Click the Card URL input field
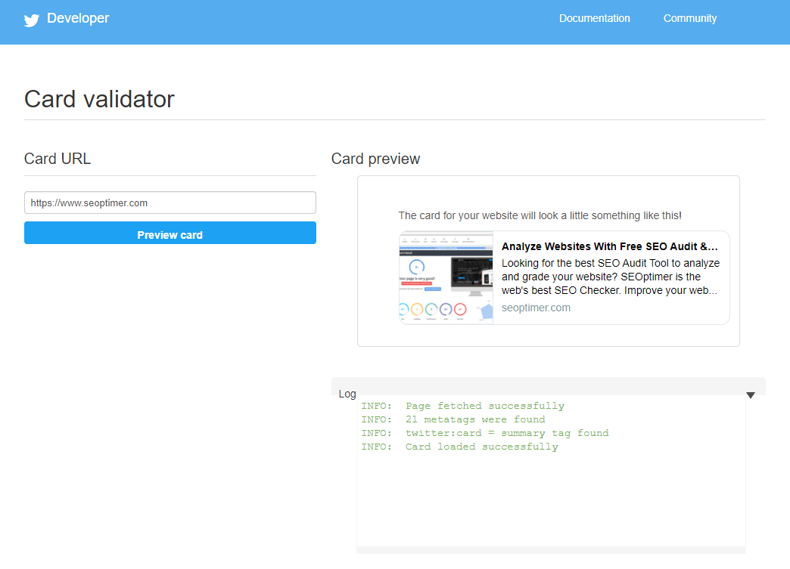Image resolution: width=790 pixels, height=569 pixels. click(x=170, y=203)
